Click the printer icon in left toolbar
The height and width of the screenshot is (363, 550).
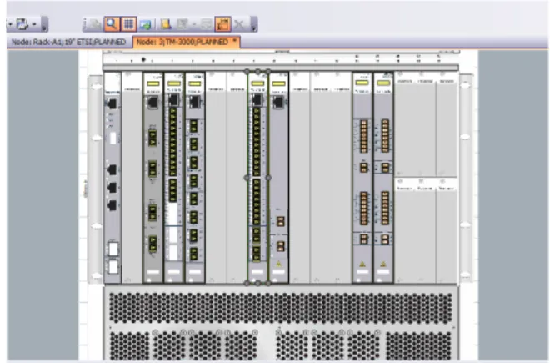pos(22,24)
